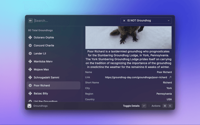The height and width of the screenshot is (125, 200).
Task: Click the groundhog photo in the details pane
Action: pos(128,34)
